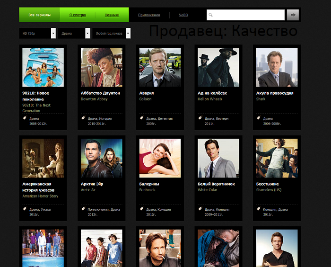Open Американская история ужасов title link
The height and width of the screenshot is (267, 331).
click(37, 187)
